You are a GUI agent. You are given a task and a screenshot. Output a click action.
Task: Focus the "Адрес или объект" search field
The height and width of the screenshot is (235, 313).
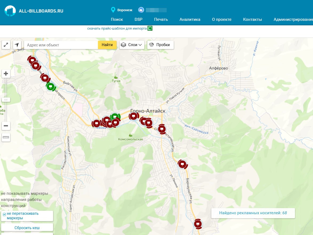click(61, 45)
